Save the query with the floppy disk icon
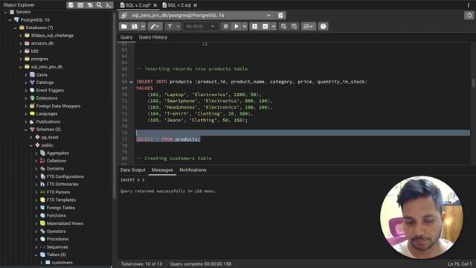Screen dimensions: 476x268 pyautogui.click(x=135, y=27)
